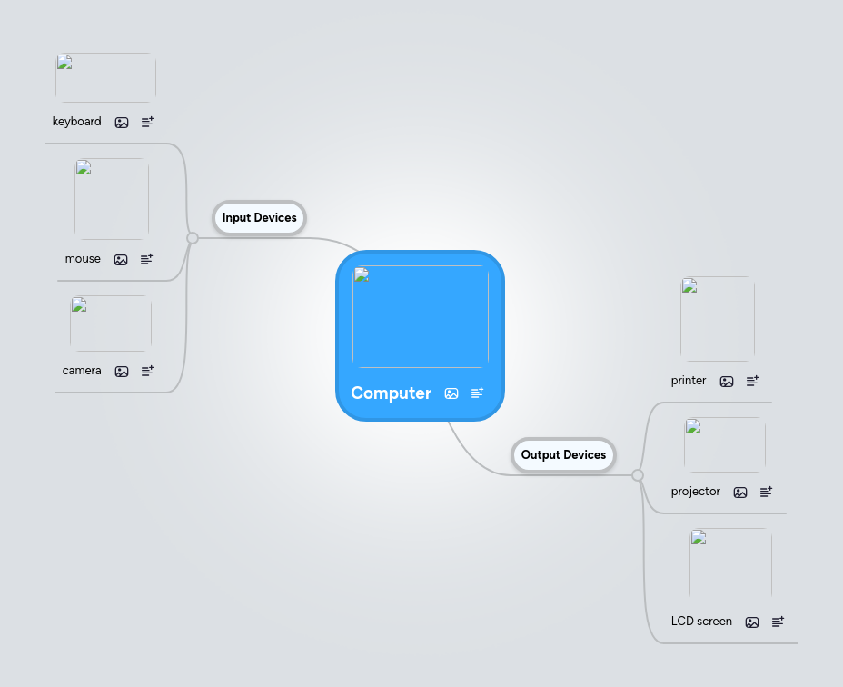Select the Input Devices topic

click(259, 218)
